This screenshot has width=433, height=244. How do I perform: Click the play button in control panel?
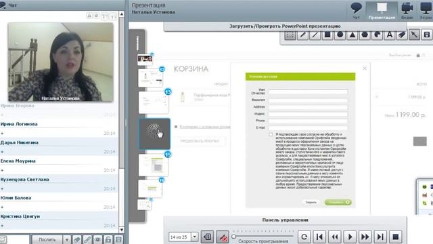pos(350,237)
